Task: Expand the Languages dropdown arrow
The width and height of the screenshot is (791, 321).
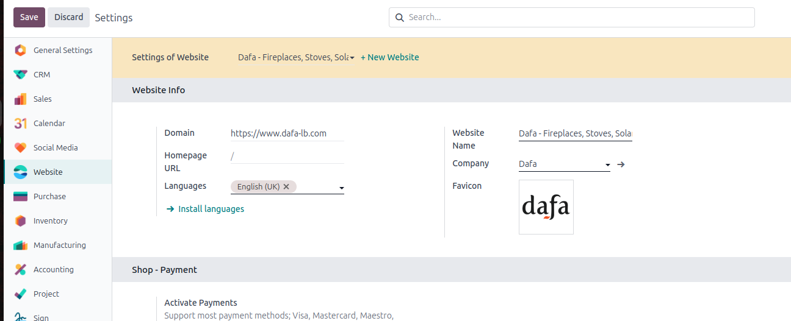Action: [341, 188]
